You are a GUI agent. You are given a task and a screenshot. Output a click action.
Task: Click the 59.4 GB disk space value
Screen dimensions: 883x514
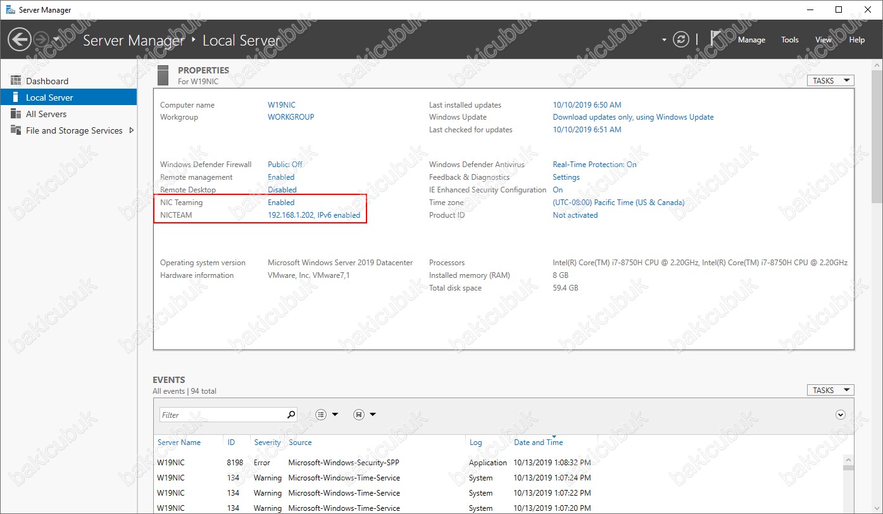(565, 288)
